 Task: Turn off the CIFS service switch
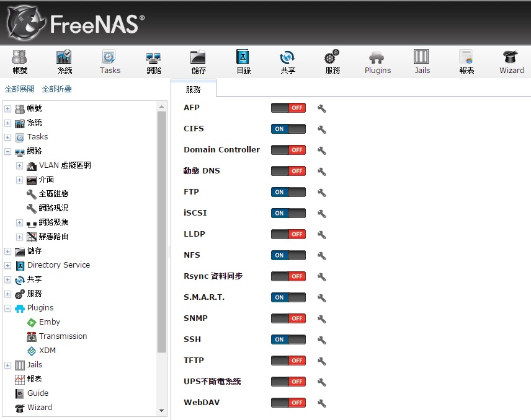(288, 129)
